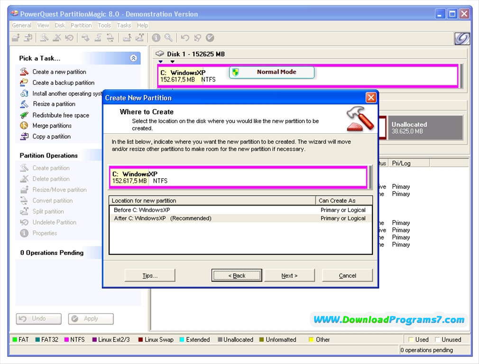This screenshot has width=479, height=364.
Task: Click the Next button in the wizard
Action: click(289, 275)
